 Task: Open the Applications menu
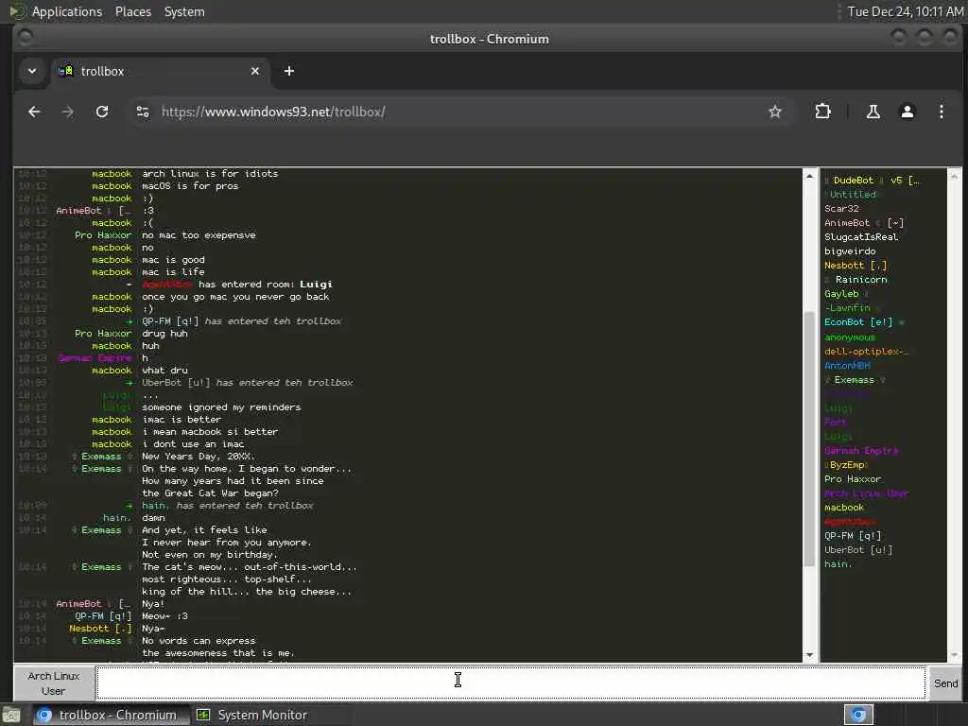pyautogui.click(x=67, y=11)
